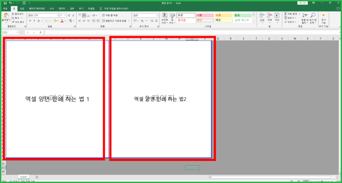Open cell format 서식 menu
The height and width of the screenshot is (183, 342).
click(277, 18)
